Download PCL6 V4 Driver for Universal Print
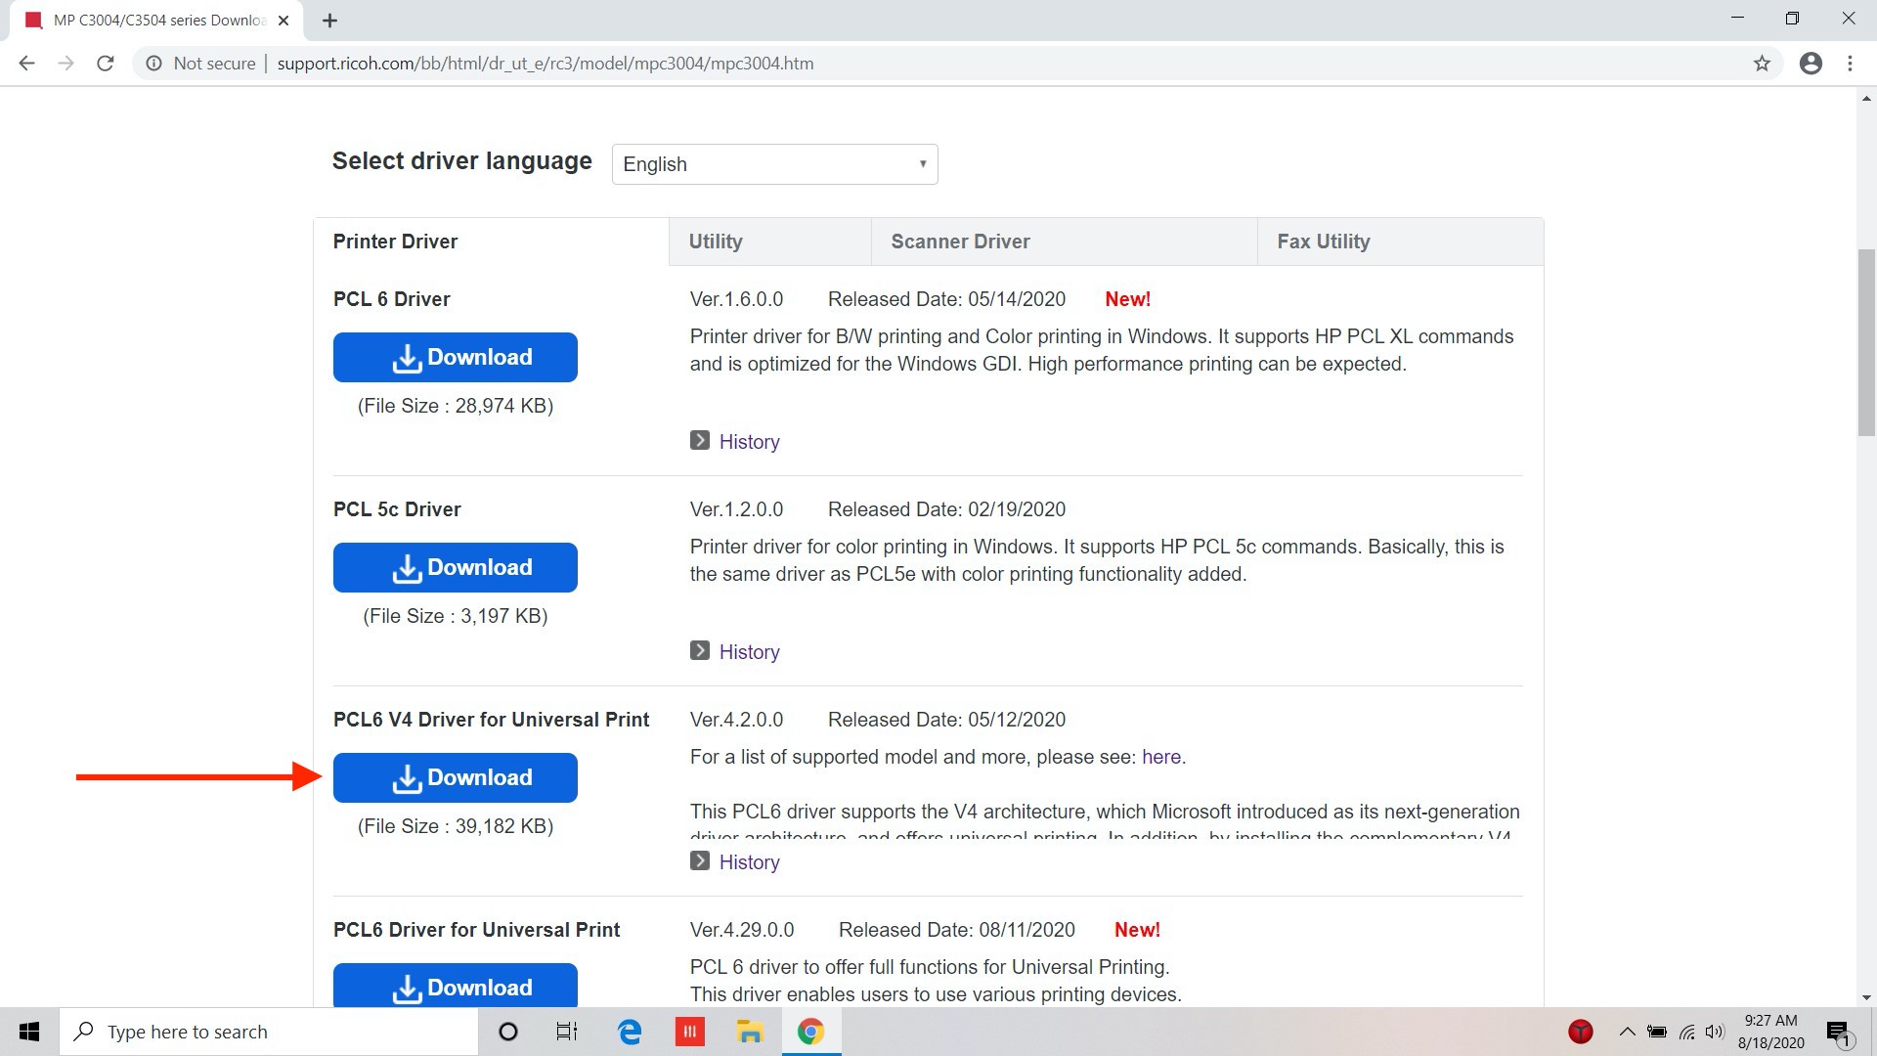The height and width of the screenshot is (1056, 1877). 455,777
